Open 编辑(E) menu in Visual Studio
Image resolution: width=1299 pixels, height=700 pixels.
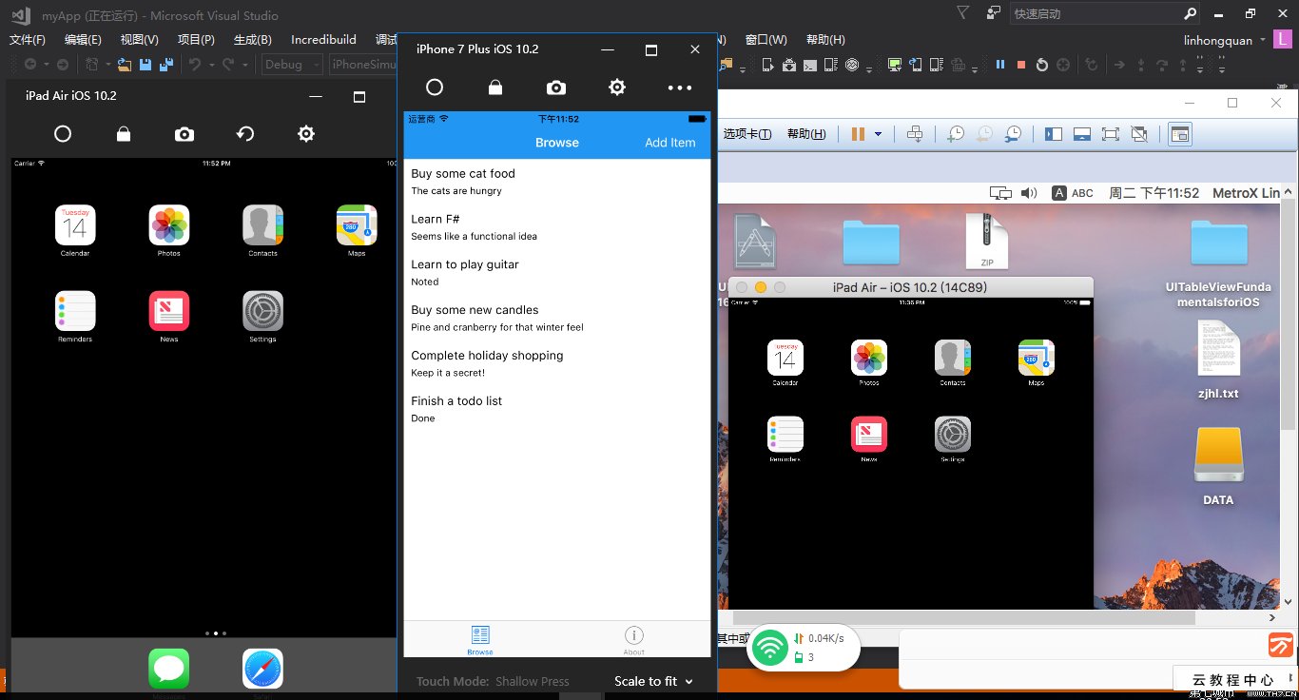tap(83, 40)
